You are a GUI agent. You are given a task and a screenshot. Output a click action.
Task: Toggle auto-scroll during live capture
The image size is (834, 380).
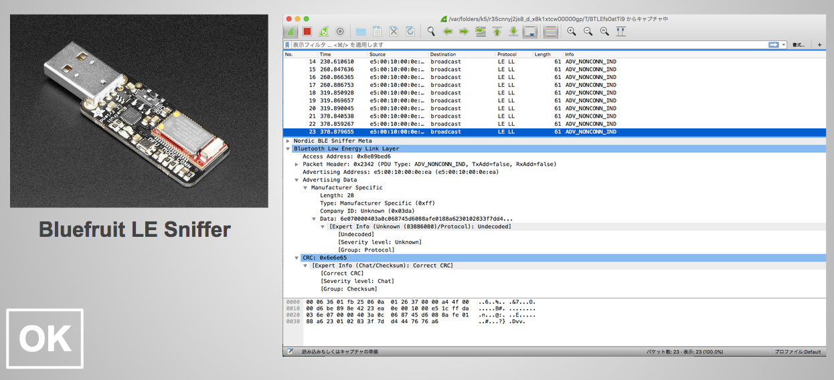pos(530,31)
